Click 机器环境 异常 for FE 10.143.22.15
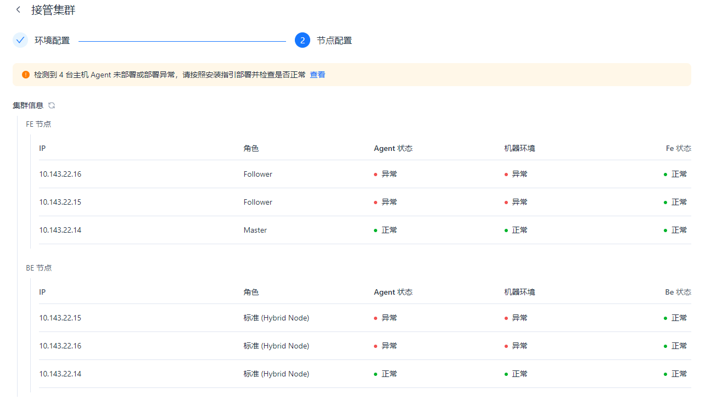 coord(516,202)
